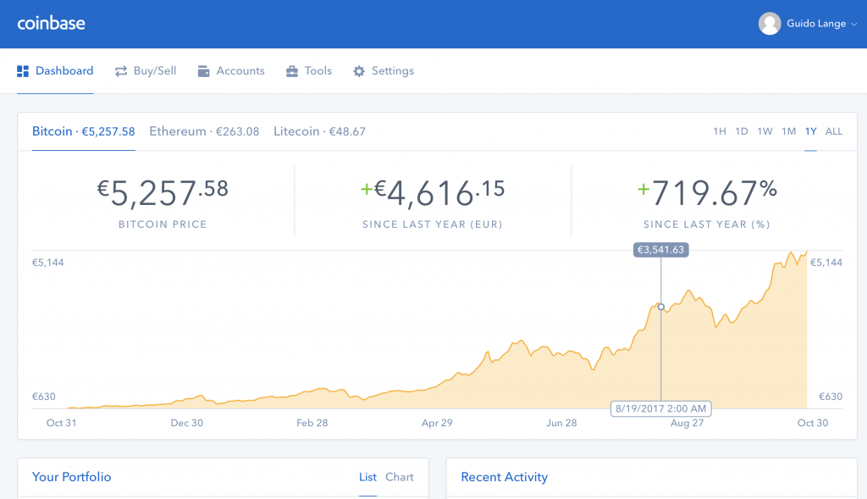Click the Dashboard grid icon
Viewport: 867px width, 499px height.
(x=23, y=71)
